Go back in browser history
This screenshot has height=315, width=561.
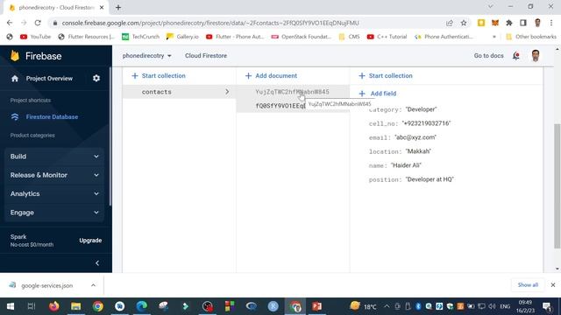pos(10,23)
